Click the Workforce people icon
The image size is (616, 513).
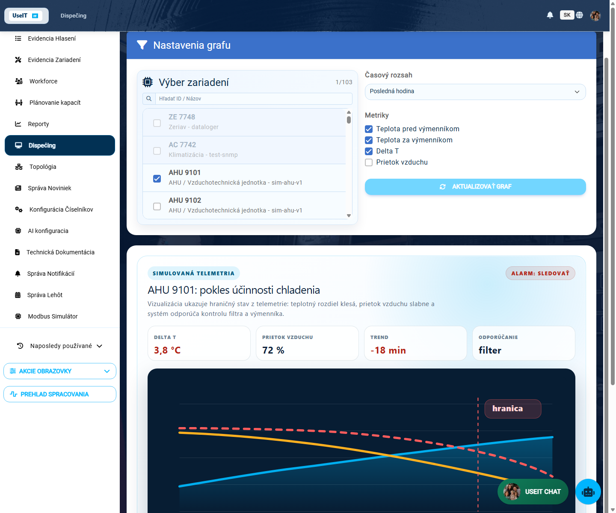click(19, 81)
